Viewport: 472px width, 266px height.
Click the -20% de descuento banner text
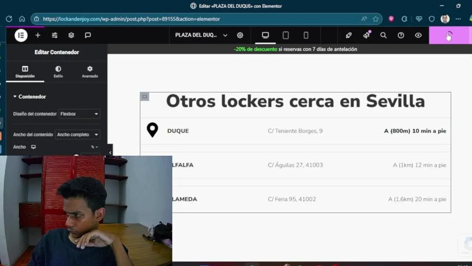coord(255,49)
